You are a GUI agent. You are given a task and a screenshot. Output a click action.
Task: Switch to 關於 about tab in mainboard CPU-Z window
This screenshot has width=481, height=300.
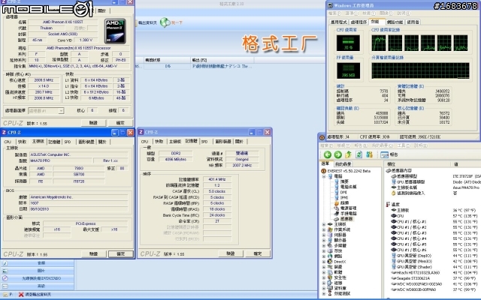point(102,142)
